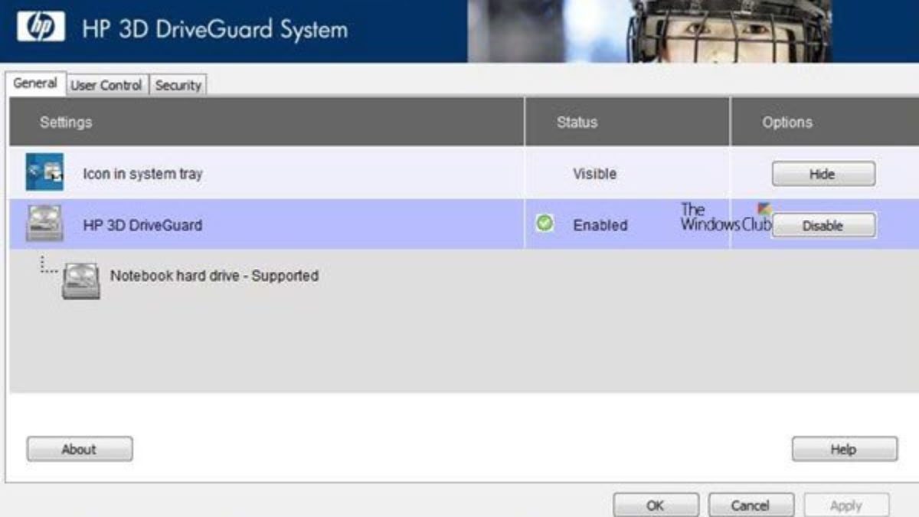Click the Apply button
The image size is (919, 517).
pos(846,506)
